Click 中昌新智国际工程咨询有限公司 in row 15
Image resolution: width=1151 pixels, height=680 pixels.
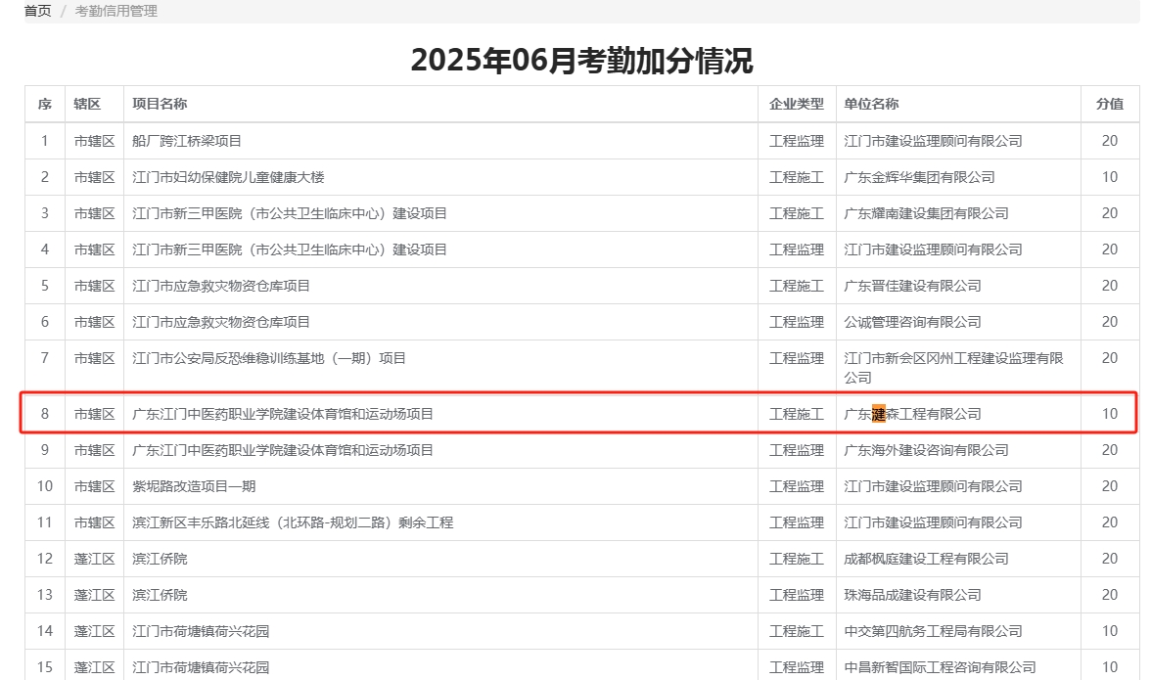coord(940,667)
